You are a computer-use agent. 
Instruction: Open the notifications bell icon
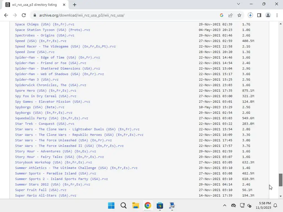coord(275,205)
